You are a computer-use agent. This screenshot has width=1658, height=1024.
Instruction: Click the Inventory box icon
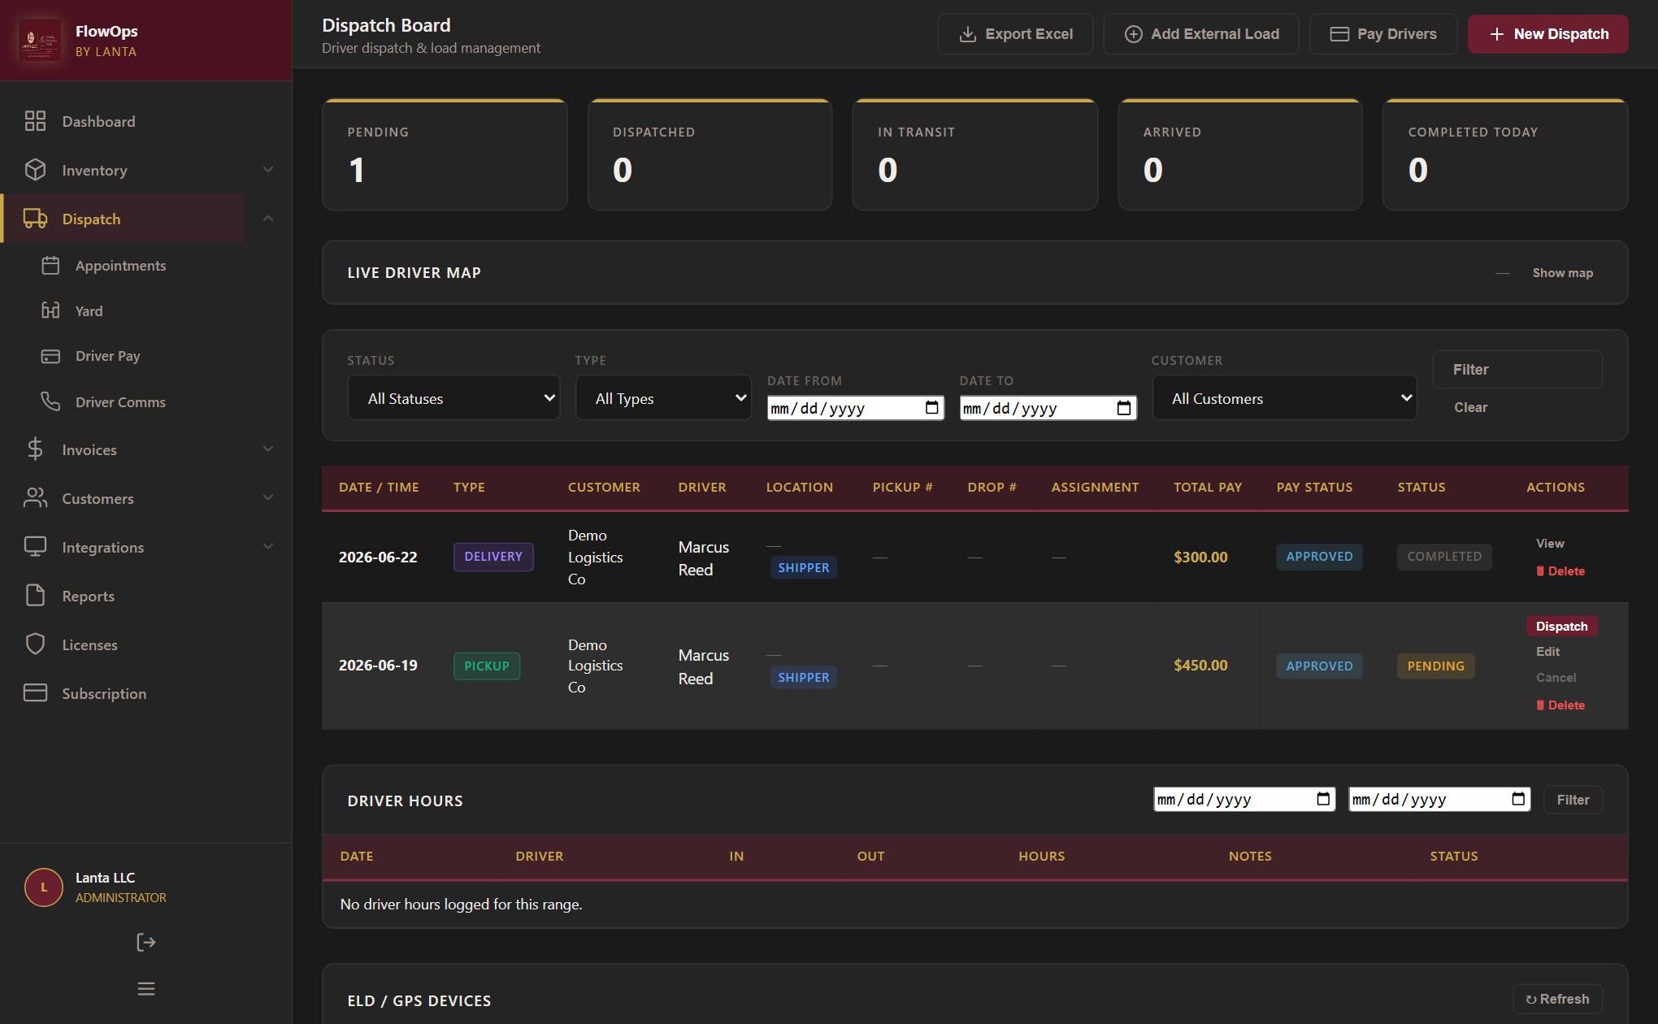[35, 170]
